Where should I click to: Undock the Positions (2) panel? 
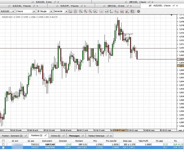tap(46, 136)
